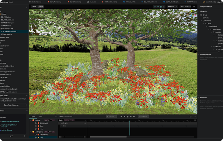Select the Hide state radio button
The width and height of the screenshot is (223, 141).
pos(36,129)
